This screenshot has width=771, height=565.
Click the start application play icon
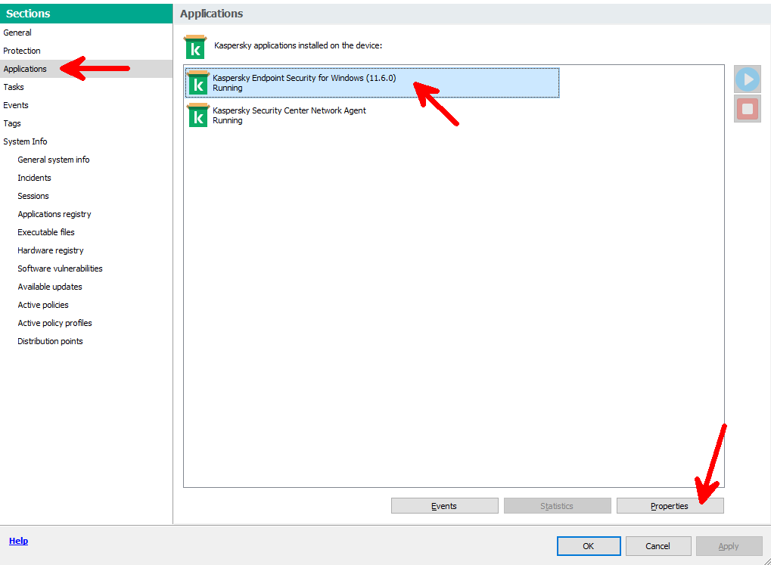click(748, 79)
